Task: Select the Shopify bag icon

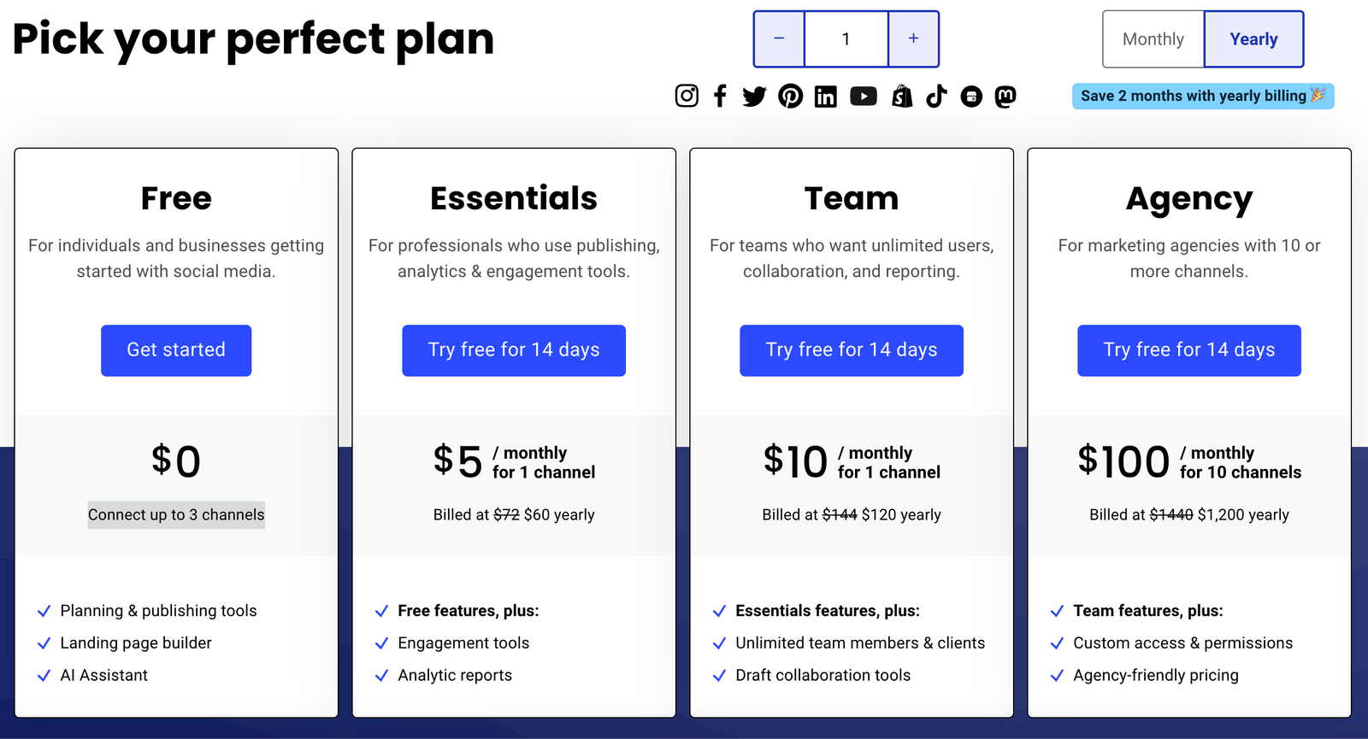Action: 902,96
